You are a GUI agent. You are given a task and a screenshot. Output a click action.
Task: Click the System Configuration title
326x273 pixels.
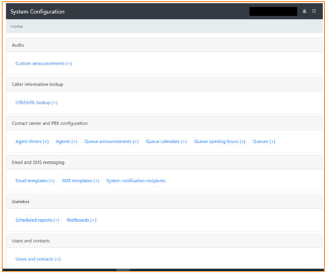pos(37,11)
